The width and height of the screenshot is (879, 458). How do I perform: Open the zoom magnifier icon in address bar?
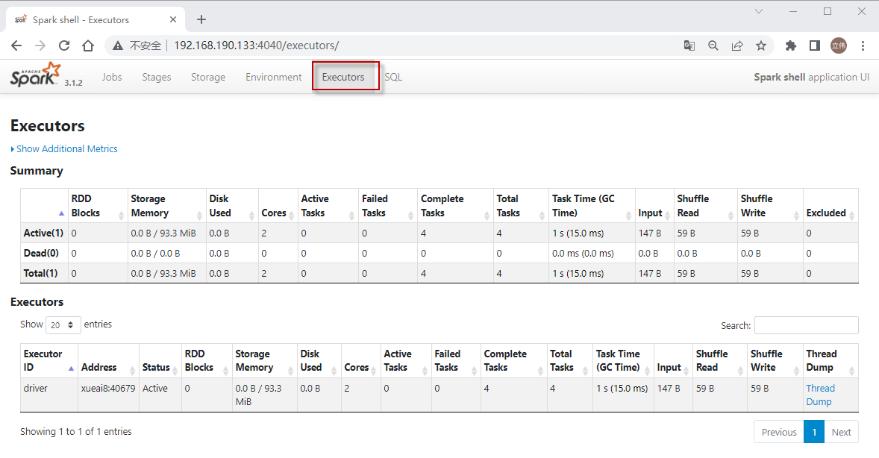point(713,46)
